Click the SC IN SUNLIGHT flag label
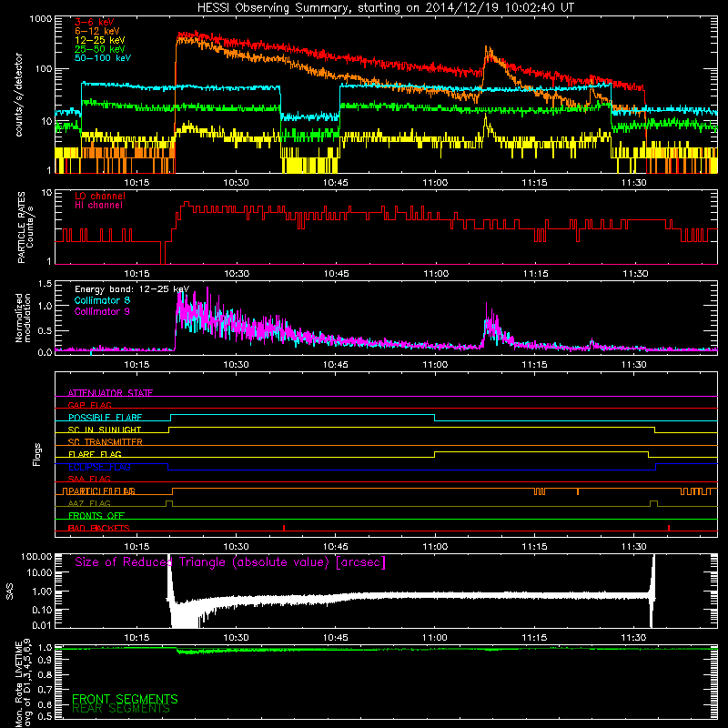The image size is (728, 728). tap(105, 430)
